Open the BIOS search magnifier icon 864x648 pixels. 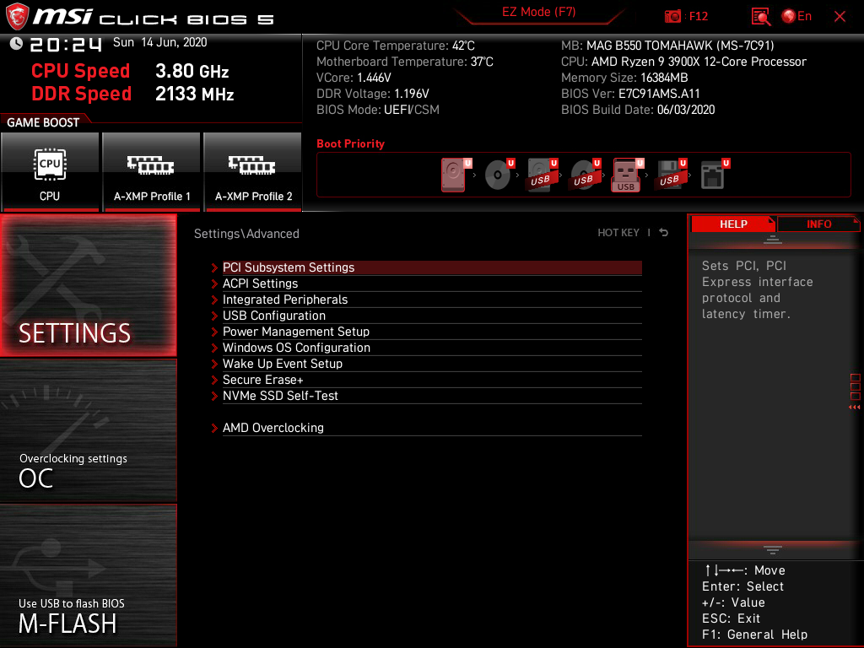760,17
